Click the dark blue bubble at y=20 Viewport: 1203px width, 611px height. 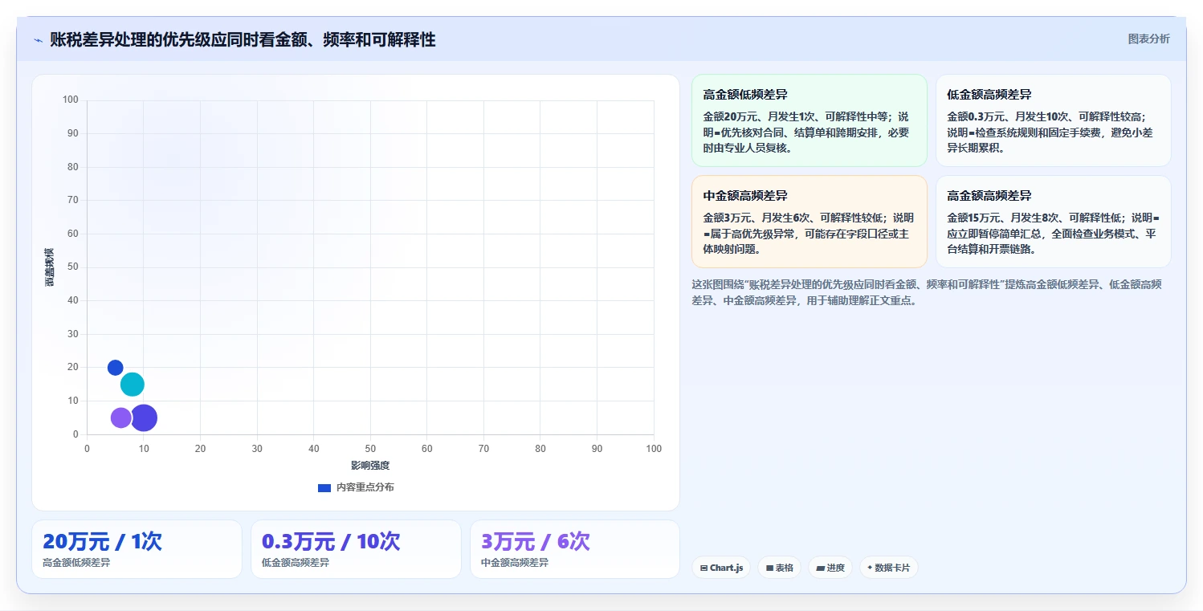[x=116, y=368]
